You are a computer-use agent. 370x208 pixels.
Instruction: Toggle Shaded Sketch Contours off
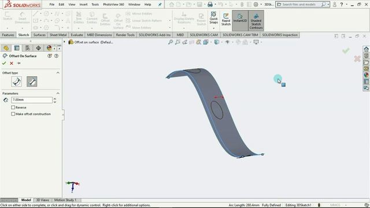tap(256, 21)
